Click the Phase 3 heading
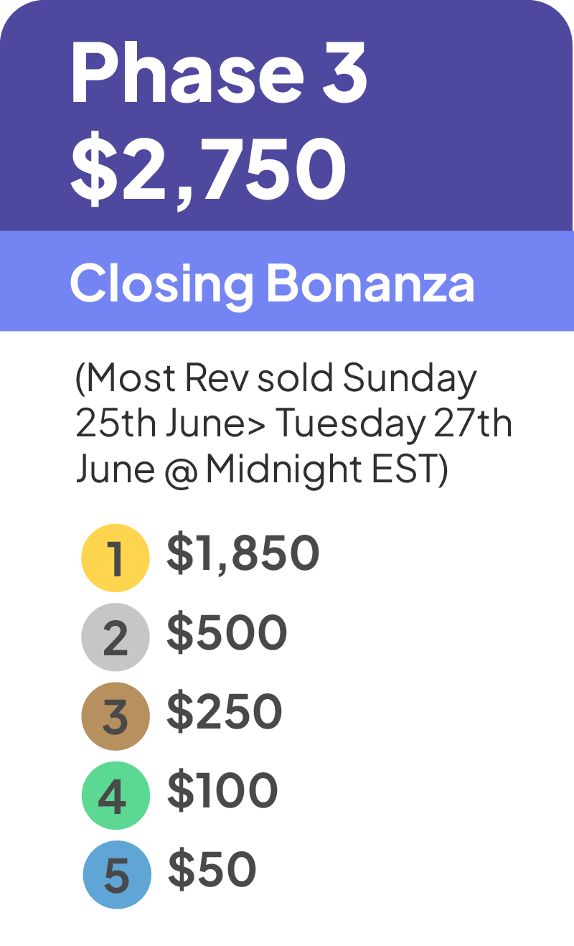This screenshot has height=946, width=574. click(x=219, y=74)
